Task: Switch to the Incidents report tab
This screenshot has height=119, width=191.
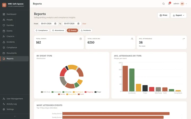Action: pos(86,30)
